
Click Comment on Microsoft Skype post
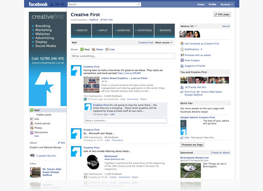[x=117, y=140]
